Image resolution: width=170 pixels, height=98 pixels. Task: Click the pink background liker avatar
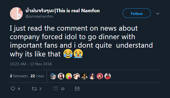point(100,76)
